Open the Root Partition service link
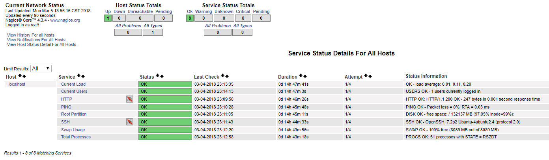The width and height of the screenshot is (549, 160). point(74,114)
